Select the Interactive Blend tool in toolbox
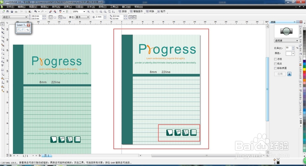 click(x=2, y=74)
